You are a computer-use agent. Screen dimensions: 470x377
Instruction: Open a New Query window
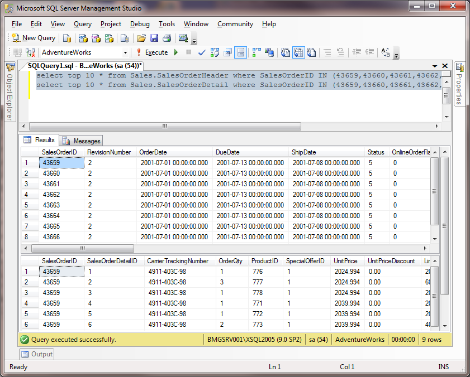pyautogui.click(x=34, y=37)
